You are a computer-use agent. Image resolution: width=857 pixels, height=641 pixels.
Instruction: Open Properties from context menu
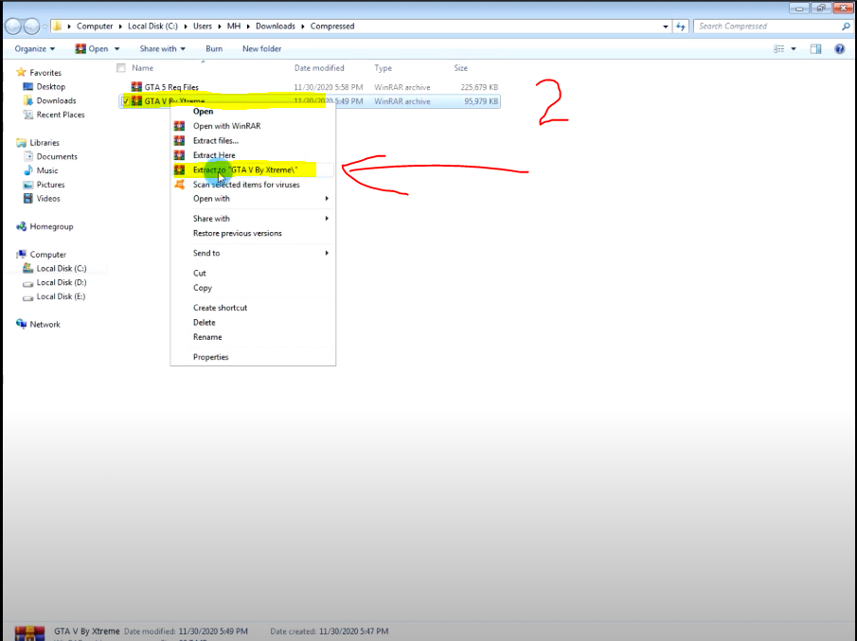(x=210, y=357)
